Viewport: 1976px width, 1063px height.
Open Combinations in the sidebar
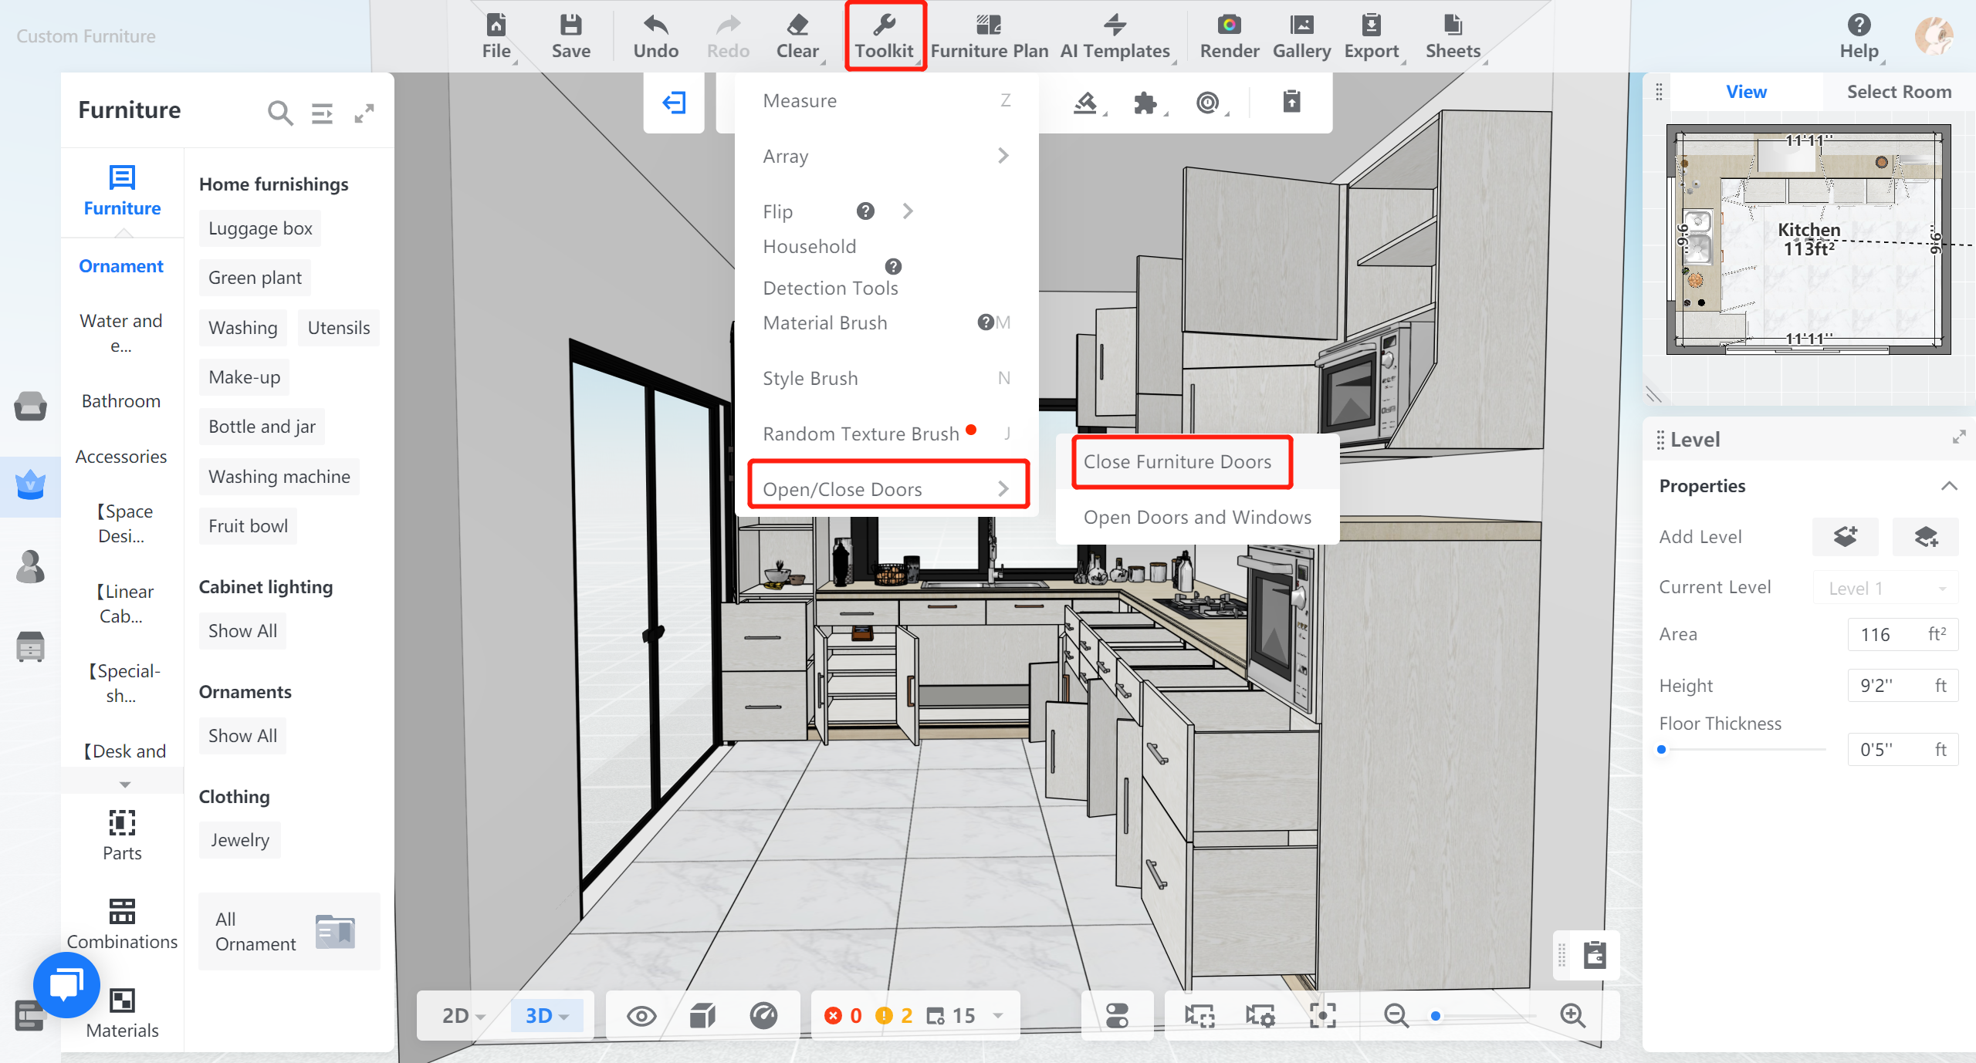(122, 923)
